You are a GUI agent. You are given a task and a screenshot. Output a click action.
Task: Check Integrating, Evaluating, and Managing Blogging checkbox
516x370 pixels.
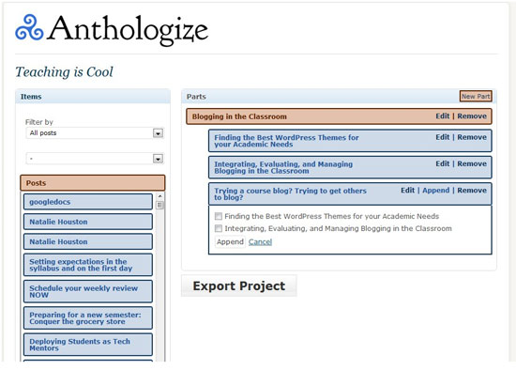tap(219, 228)
